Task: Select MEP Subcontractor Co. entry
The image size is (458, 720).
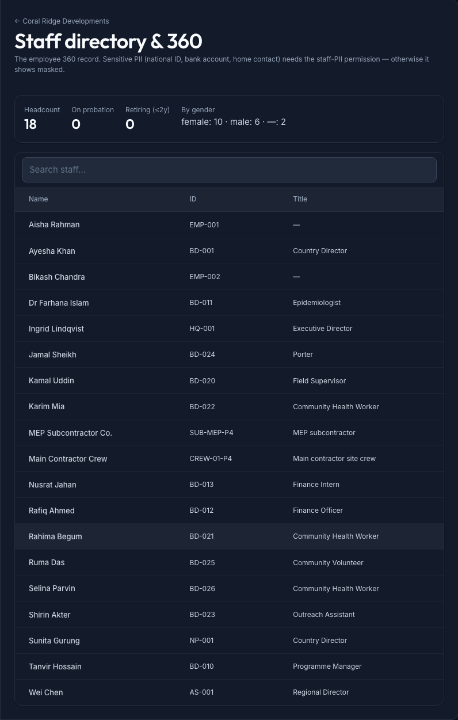Action: click(229, 433)
